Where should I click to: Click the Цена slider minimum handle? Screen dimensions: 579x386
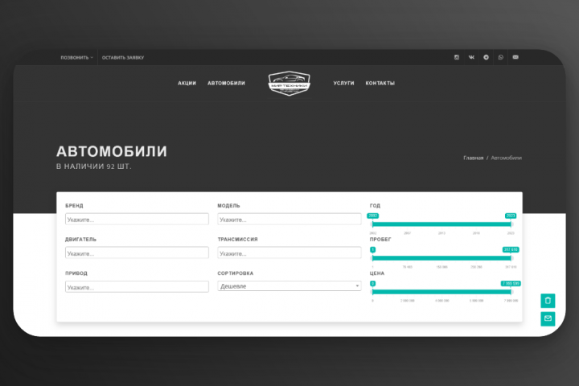tap(372, 292)
